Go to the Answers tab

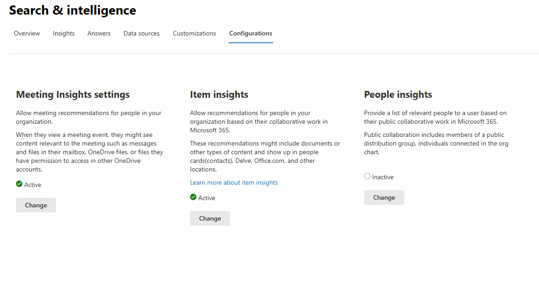tap(99, 33)
